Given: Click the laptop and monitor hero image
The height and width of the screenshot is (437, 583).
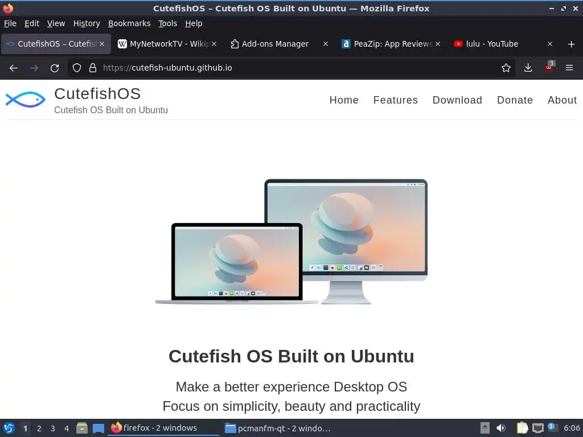Looking at the screenshot, I should click(x=291, y=242).
